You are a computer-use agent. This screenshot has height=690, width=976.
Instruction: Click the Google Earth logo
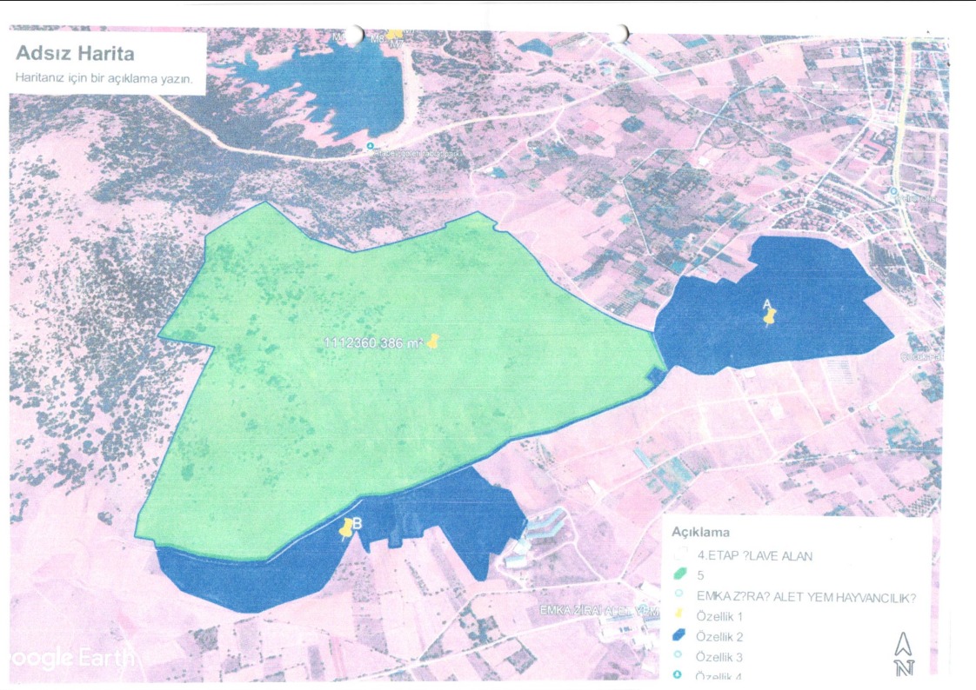tap(70, 657)
